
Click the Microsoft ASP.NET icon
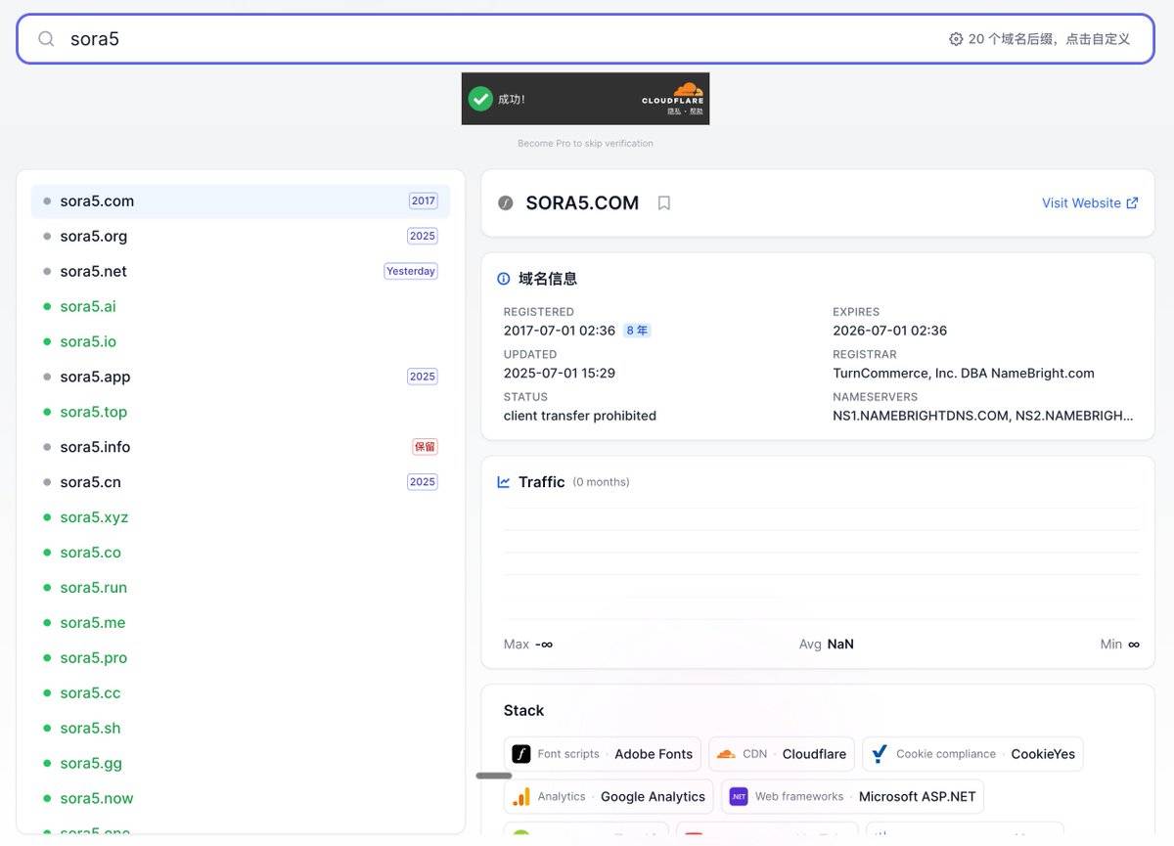[x=739, y=796]
